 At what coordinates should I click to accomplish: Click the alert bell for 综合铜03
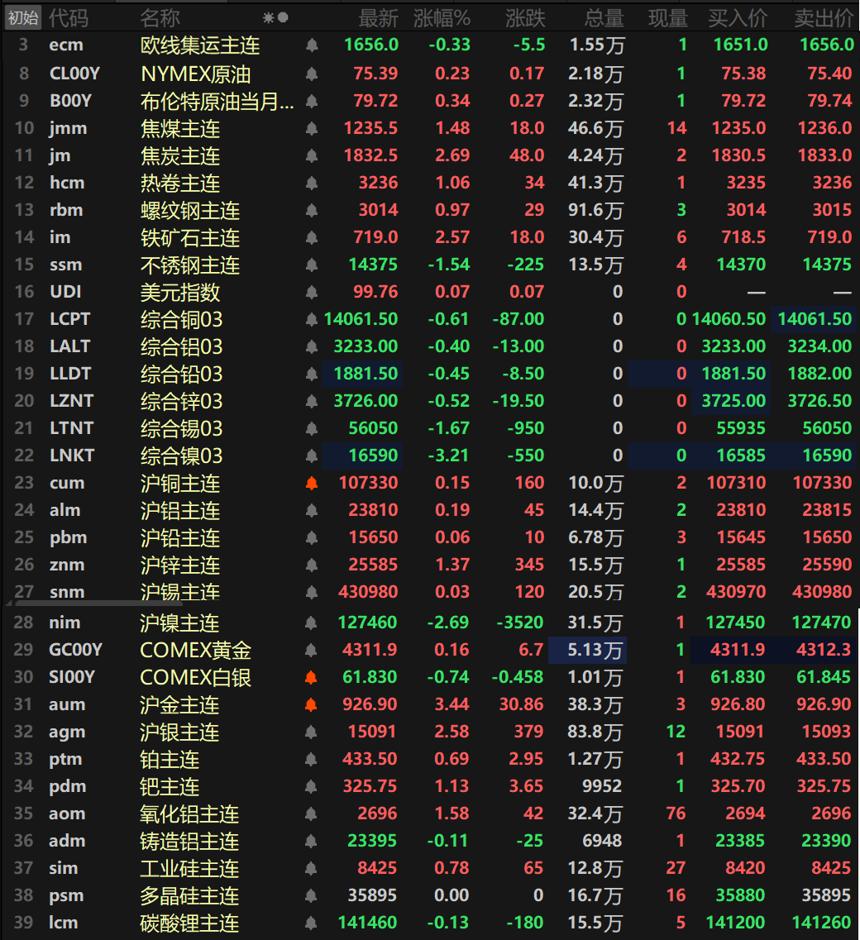tap(312, 319)
